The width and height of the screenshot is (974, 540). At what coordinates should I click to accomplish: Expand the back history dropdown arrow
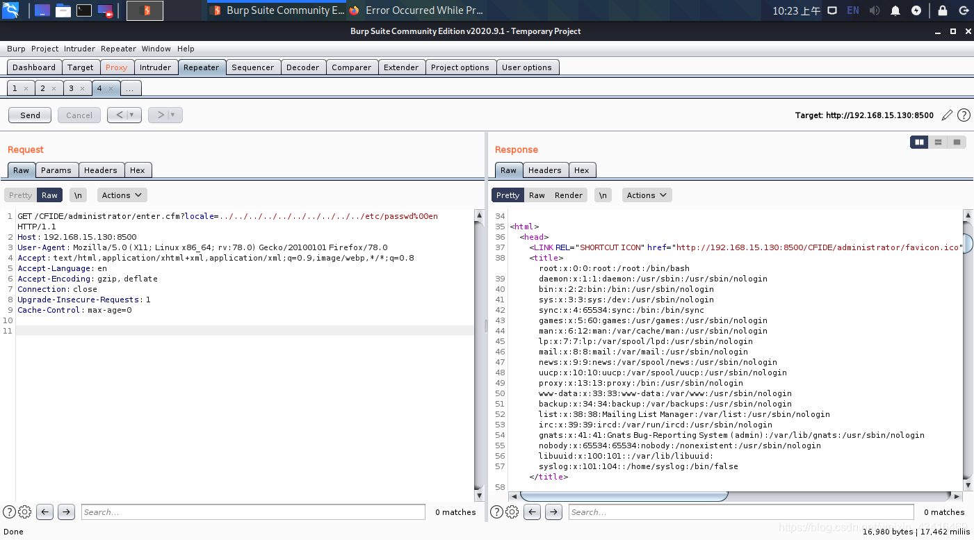coord(133,115)
